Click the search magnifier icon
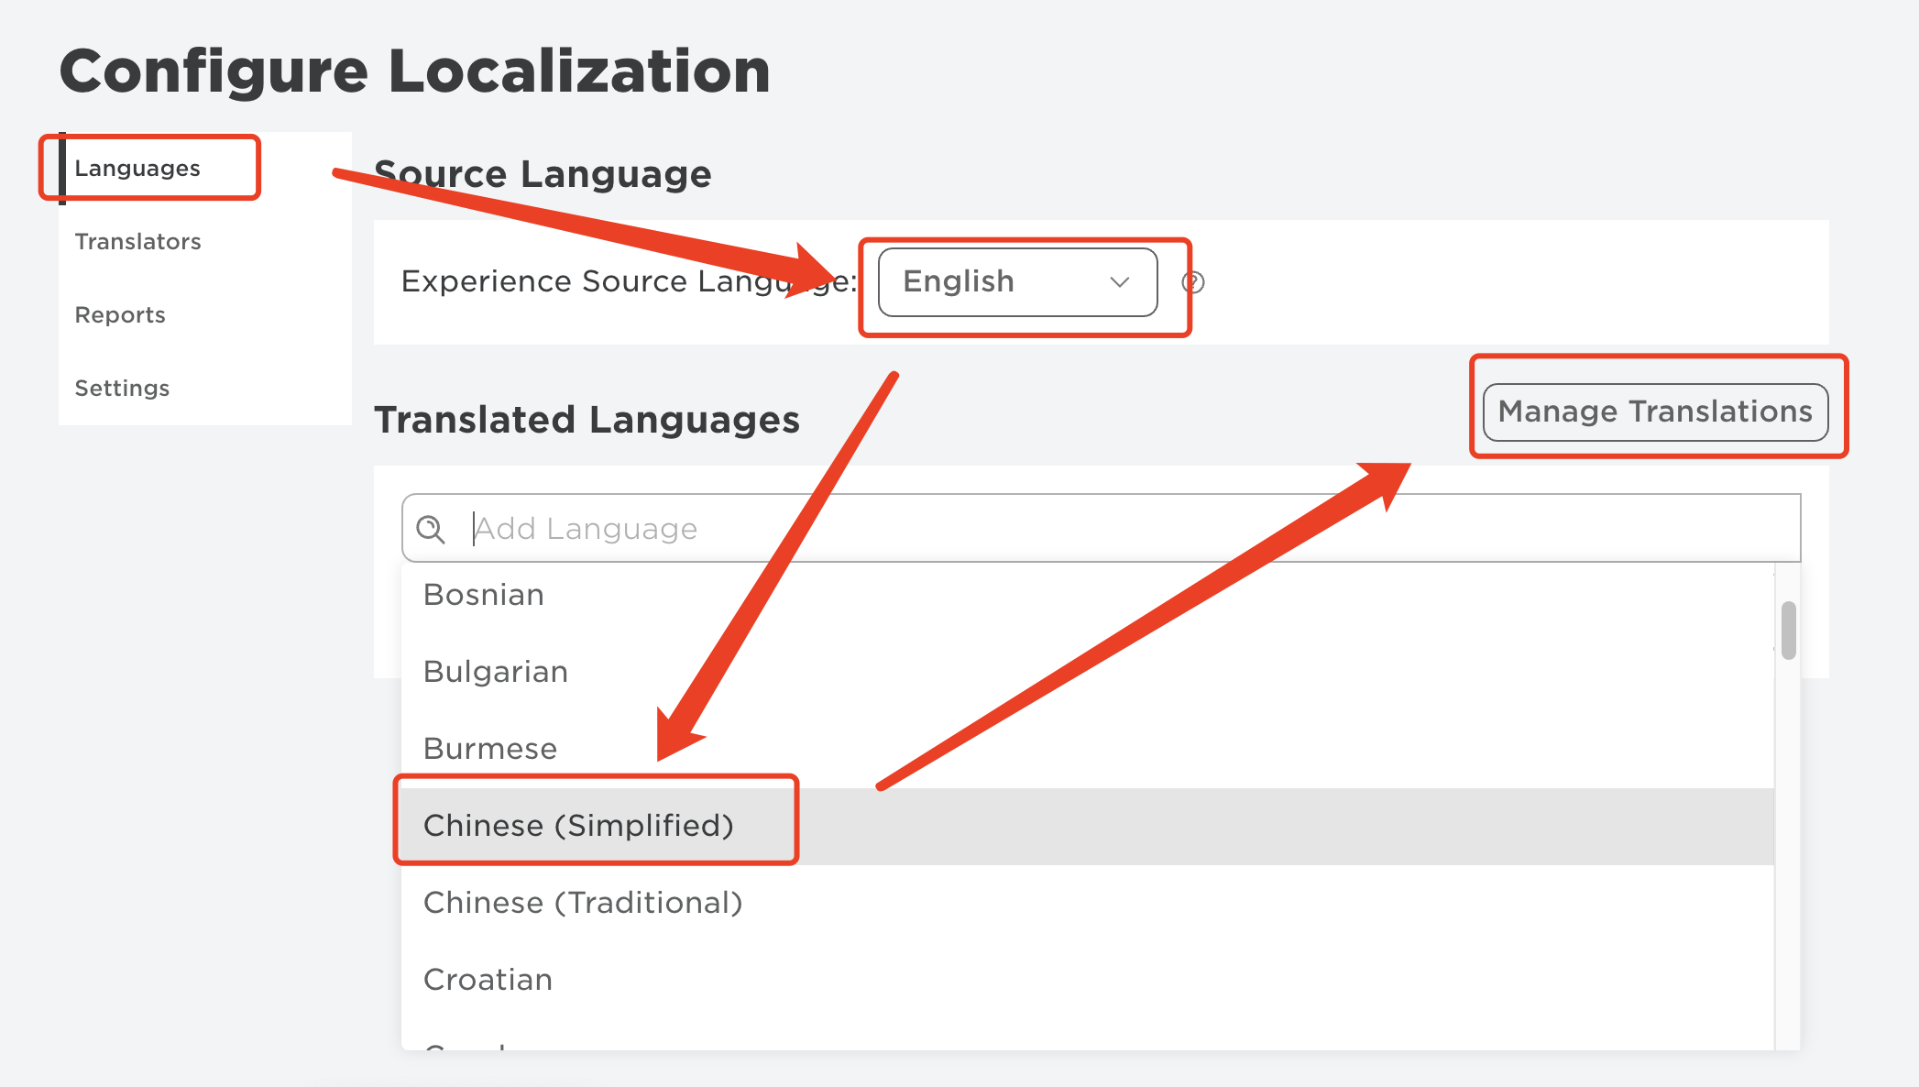1919x1087 pixels. pyautogui.click(x=430, y=529)
